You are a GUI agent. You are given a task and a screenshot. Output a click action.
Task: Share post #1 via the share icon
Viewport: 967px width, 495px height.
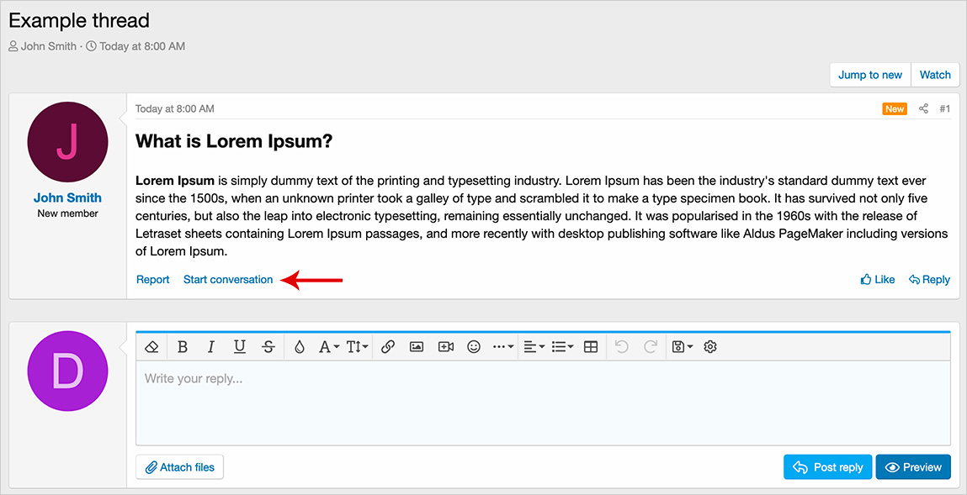(x=923, y=108)
